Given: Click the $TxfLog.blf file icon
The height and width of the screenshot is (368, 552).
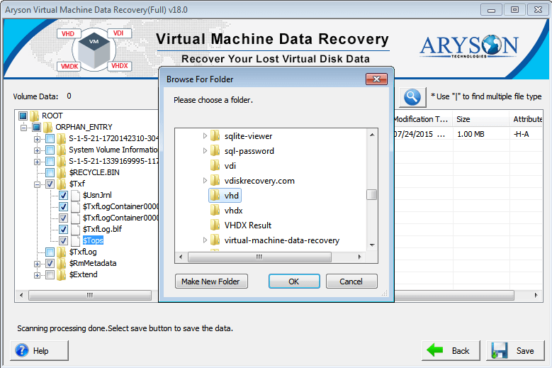Looking at the screenshot, I should [x=75, y=229].
